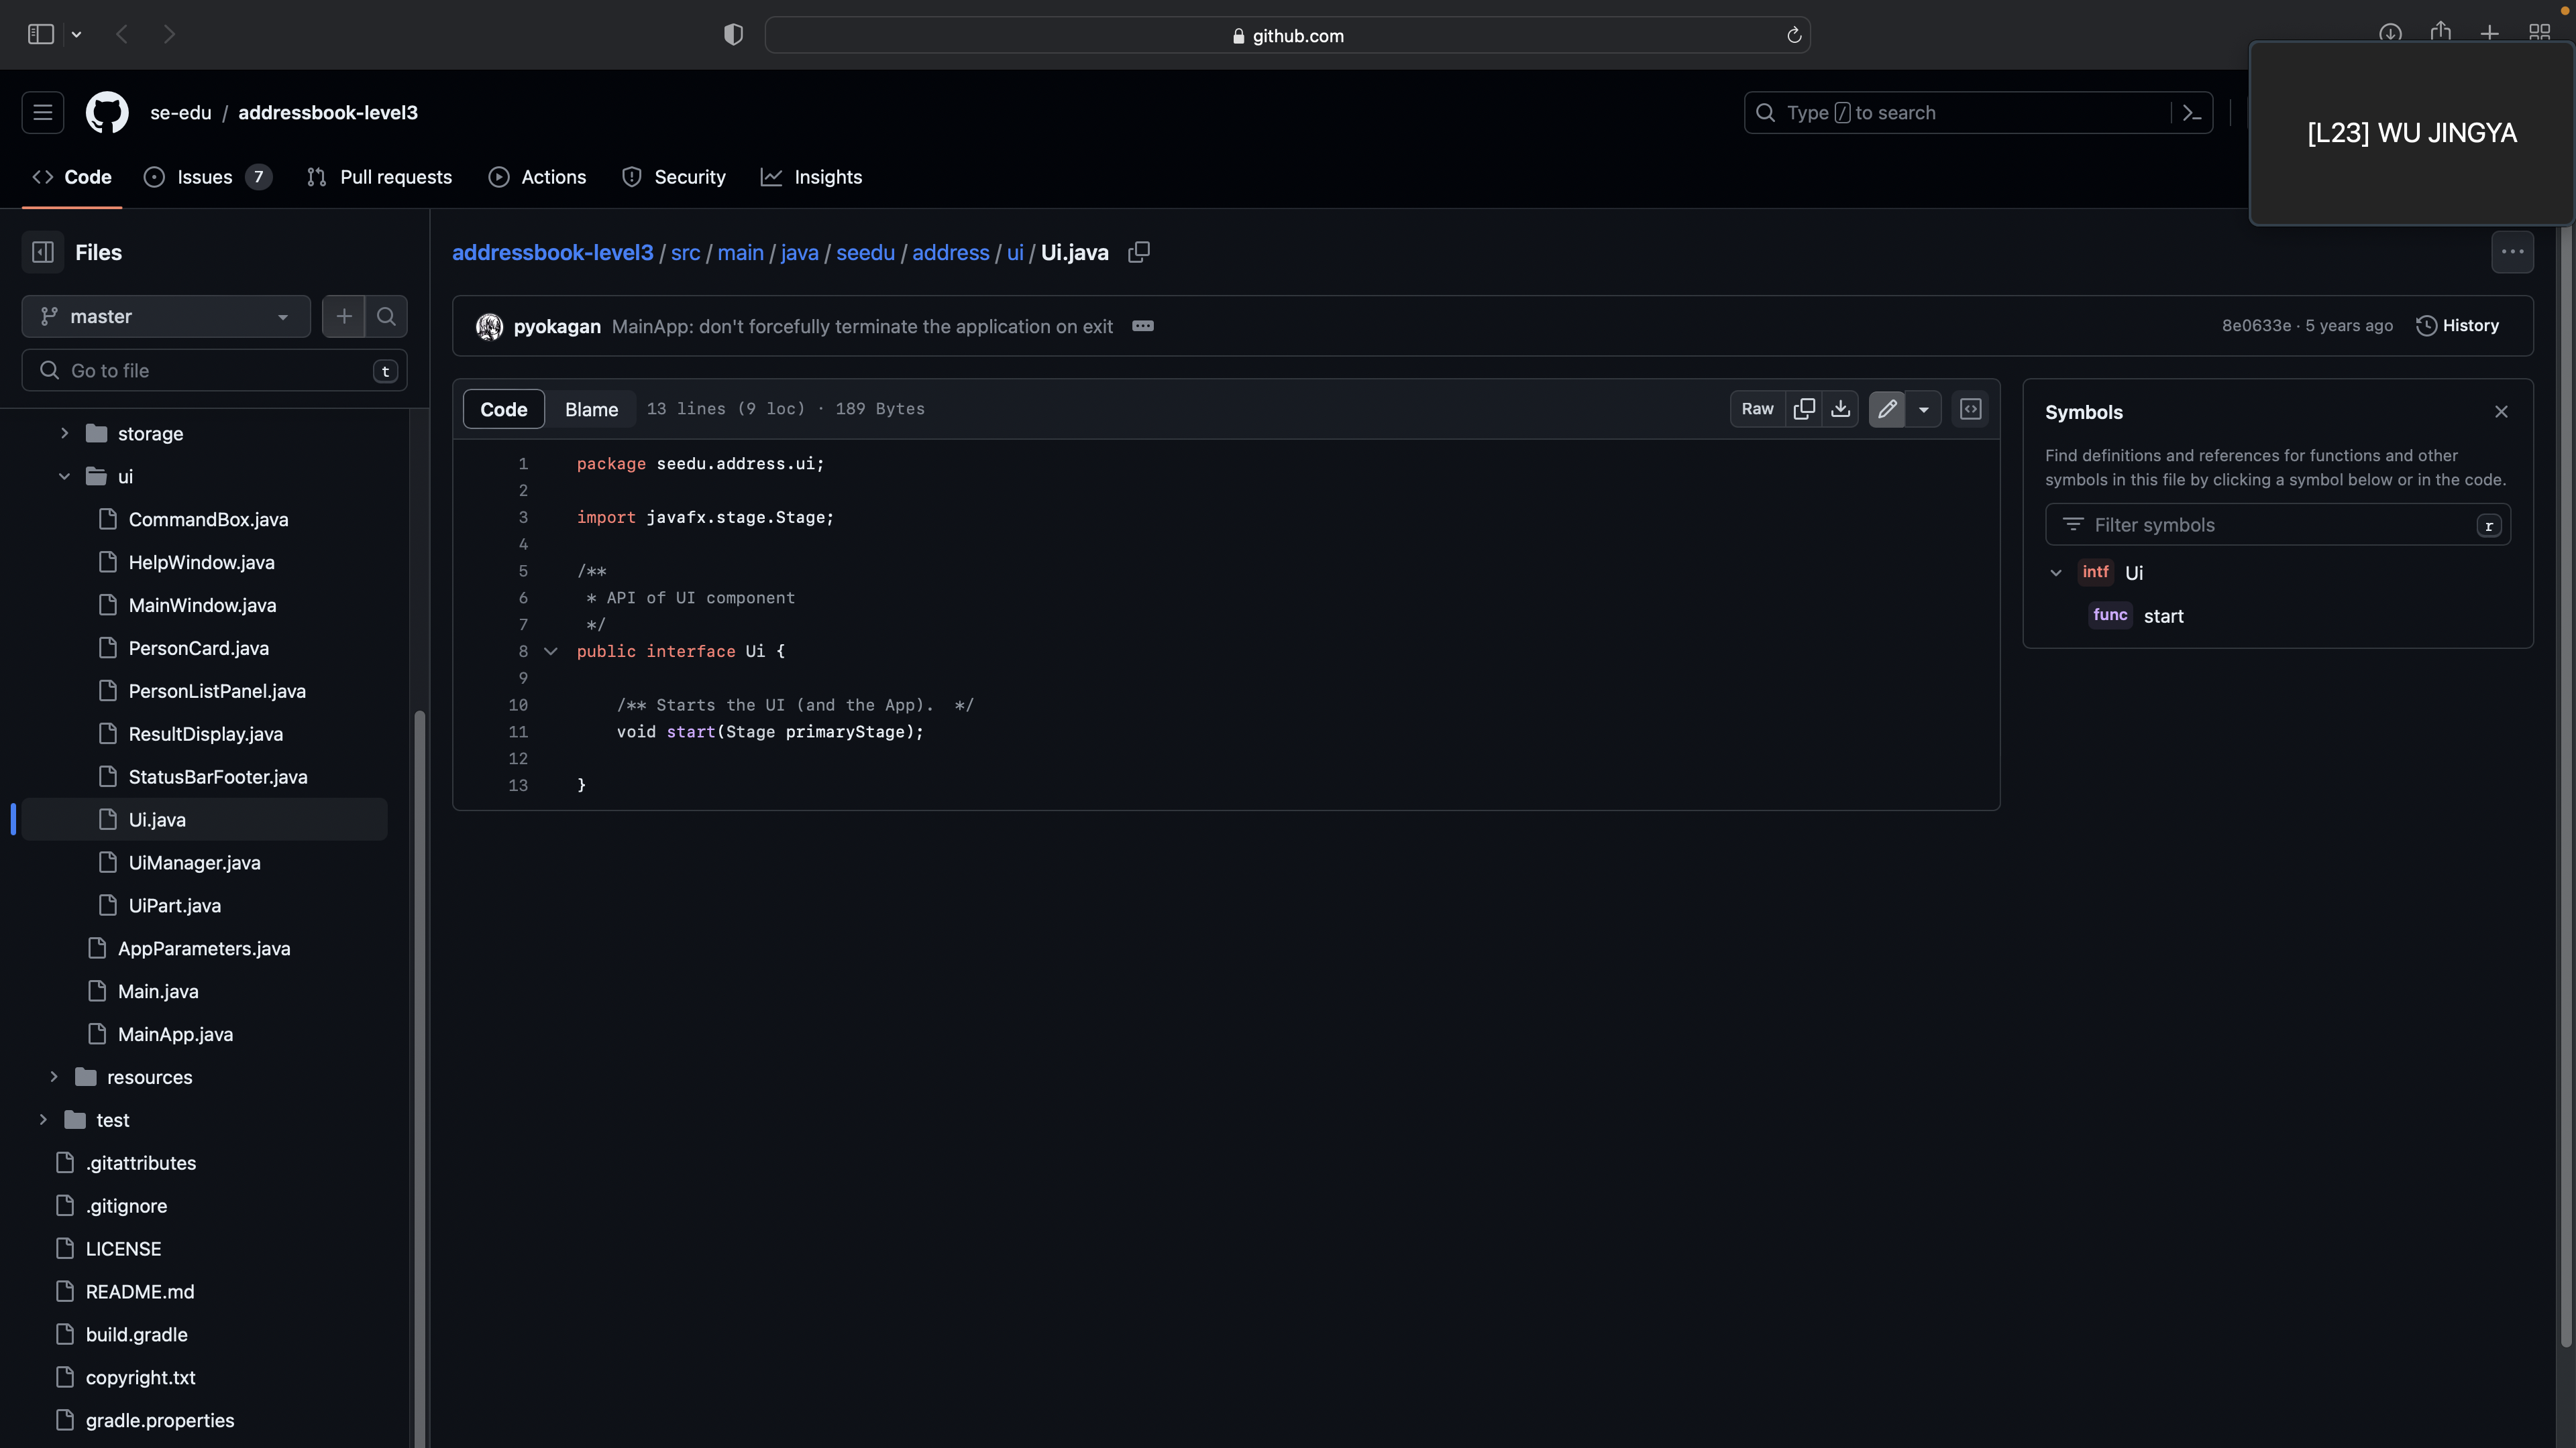Expand the storage folder
2576x1448 pixels.
[x=64, y=434]
